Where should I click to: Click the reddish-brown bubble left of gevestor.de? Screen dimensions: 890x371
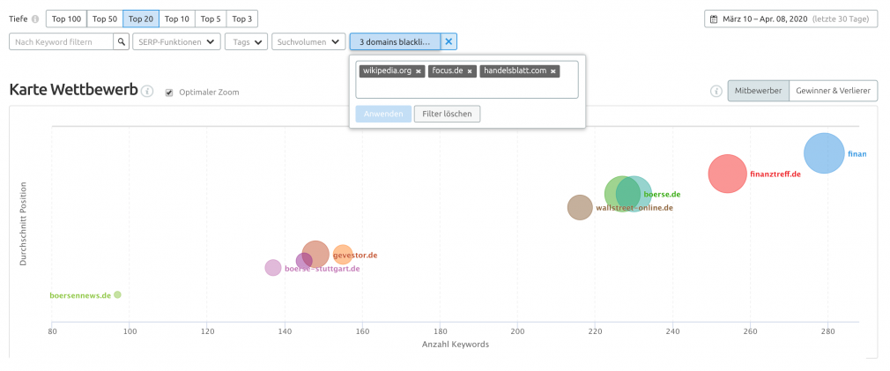click(315, 254)
